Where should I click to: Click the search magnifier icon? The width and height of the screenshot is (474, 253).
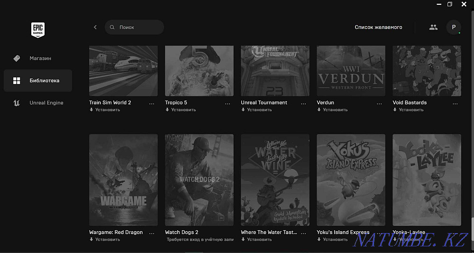(112, 28)
